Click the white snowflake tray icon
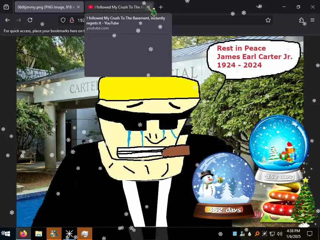 (x=264, y=233)
